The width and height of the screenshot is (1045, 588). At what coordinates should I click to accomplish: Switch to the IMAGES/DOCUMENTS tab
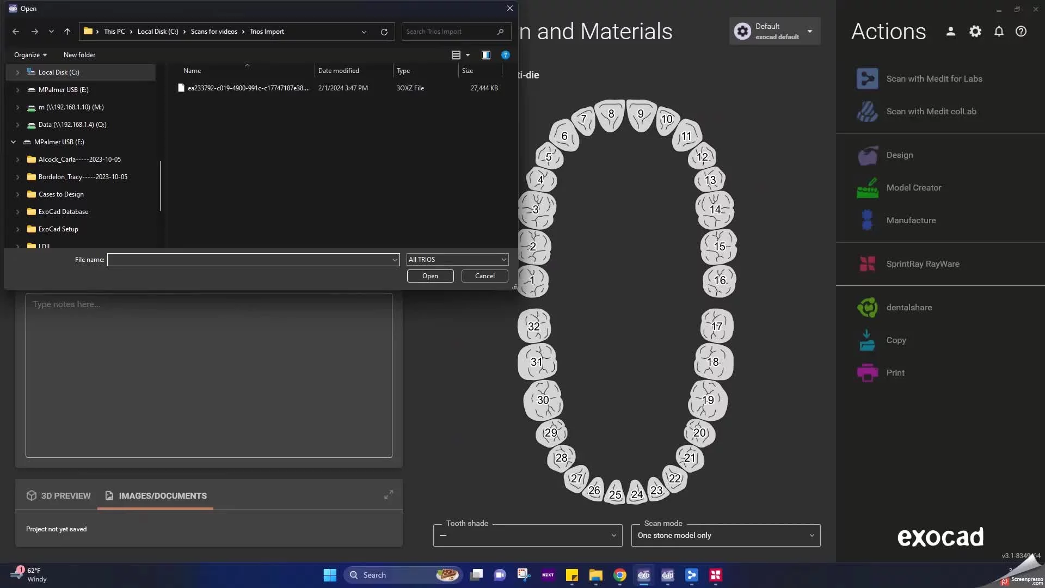pyautogui.click(x=156, y=495)
